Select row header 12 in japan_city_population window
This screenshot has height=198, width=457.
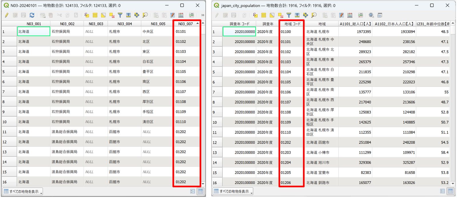tap(217, 143)
